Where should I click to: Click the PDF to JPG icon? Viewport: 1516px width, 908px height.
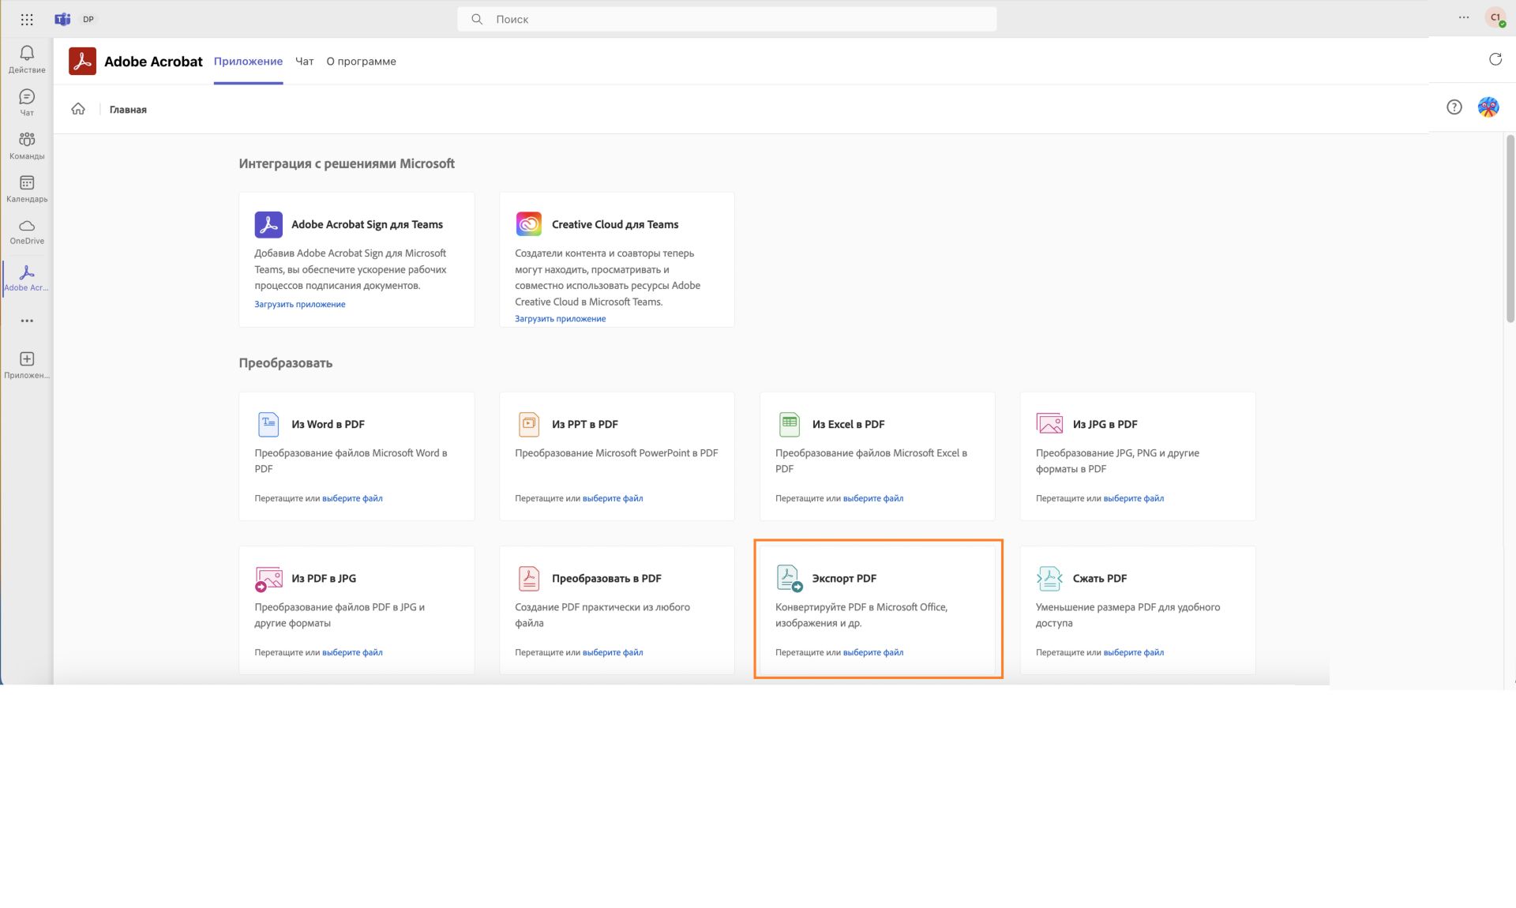coord(268,579)
